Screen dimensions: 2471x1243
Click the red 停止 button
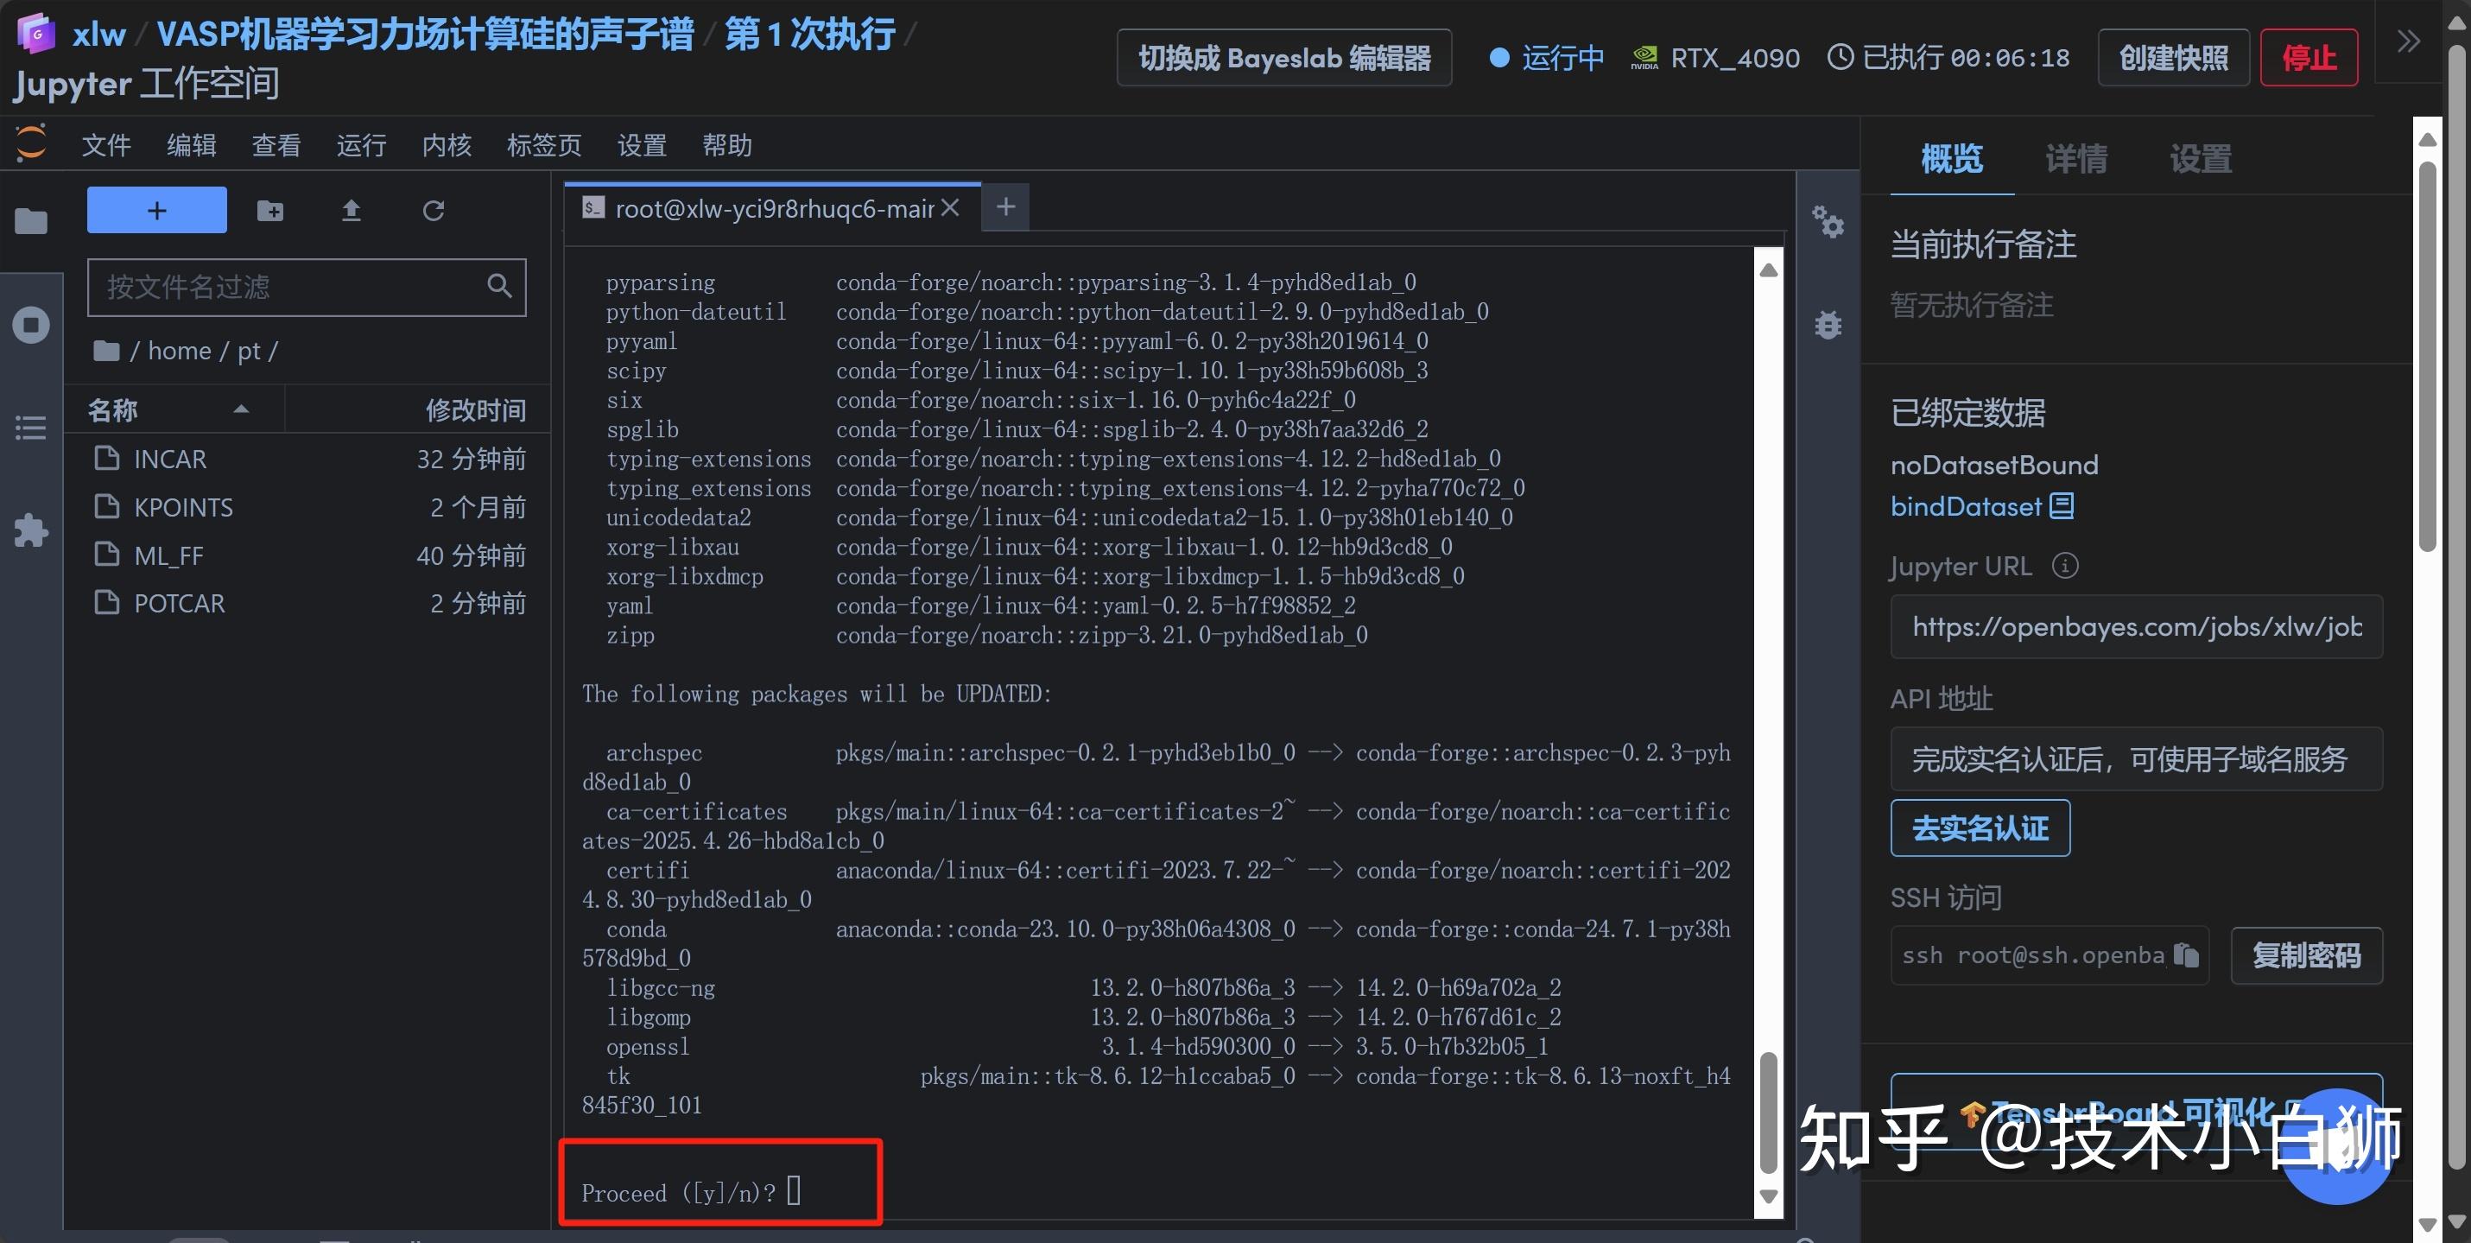coord(2309,58)
